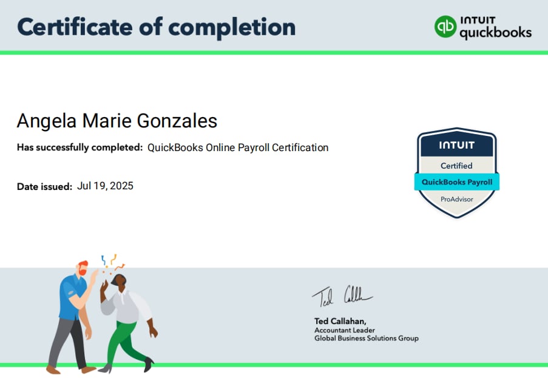The width and height of the screenshot is (548, 378).
Task: Click the name Angela Marie Gonzales
Action: (117, 121)
